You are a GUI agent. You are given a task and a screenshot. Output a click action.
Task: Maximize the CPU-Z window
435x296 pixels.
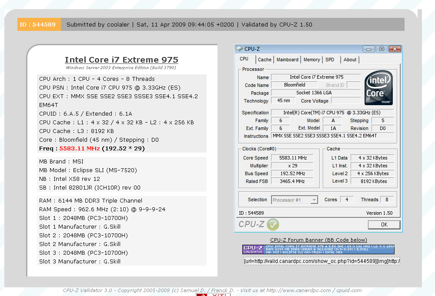tap(382, 49)
